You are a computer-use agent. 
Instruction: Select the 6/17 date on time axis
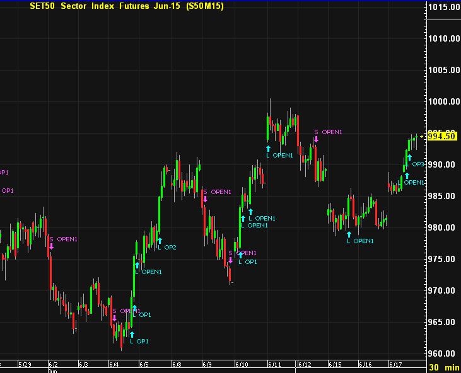tap(395, 364)
